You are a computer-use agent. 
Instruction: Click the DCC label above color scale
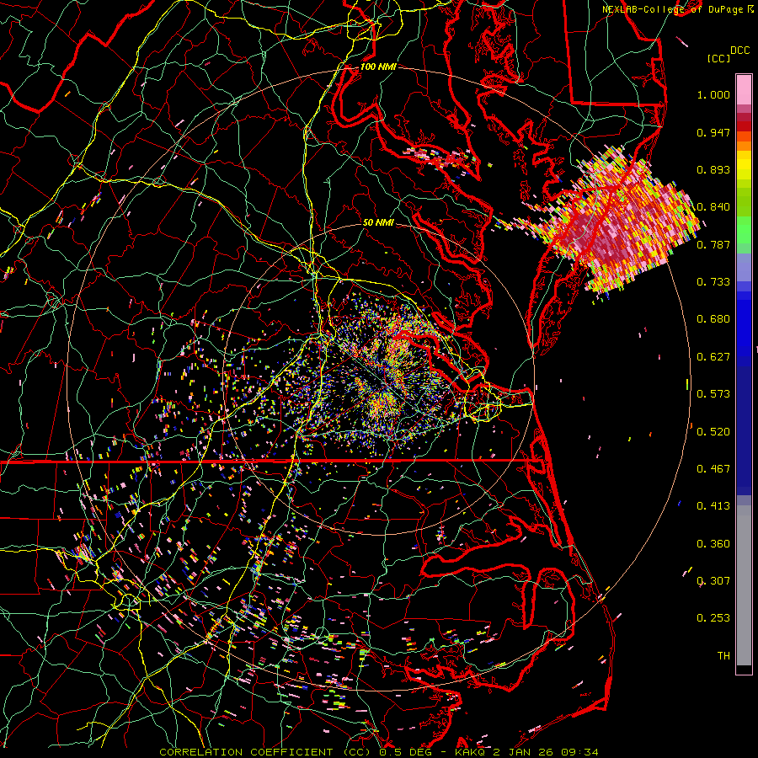pyautogui.click(x=739, y=51)
